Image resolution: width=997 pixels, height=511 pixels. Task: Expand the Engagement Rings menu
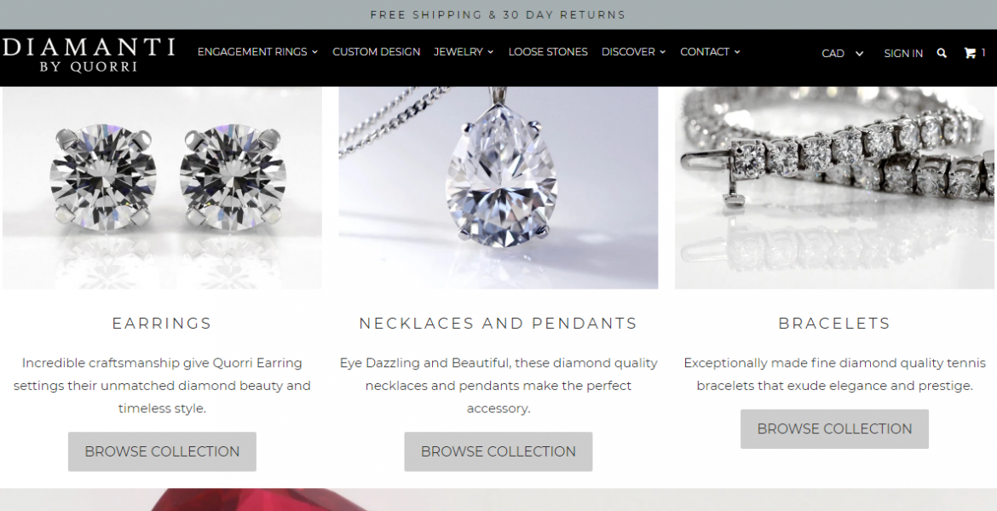pos(257,51)
